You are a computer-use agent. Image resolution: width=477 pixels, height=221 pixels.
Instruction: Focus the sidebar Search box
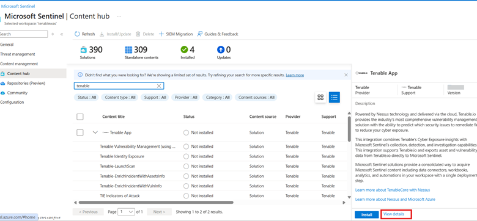(24, 34)
